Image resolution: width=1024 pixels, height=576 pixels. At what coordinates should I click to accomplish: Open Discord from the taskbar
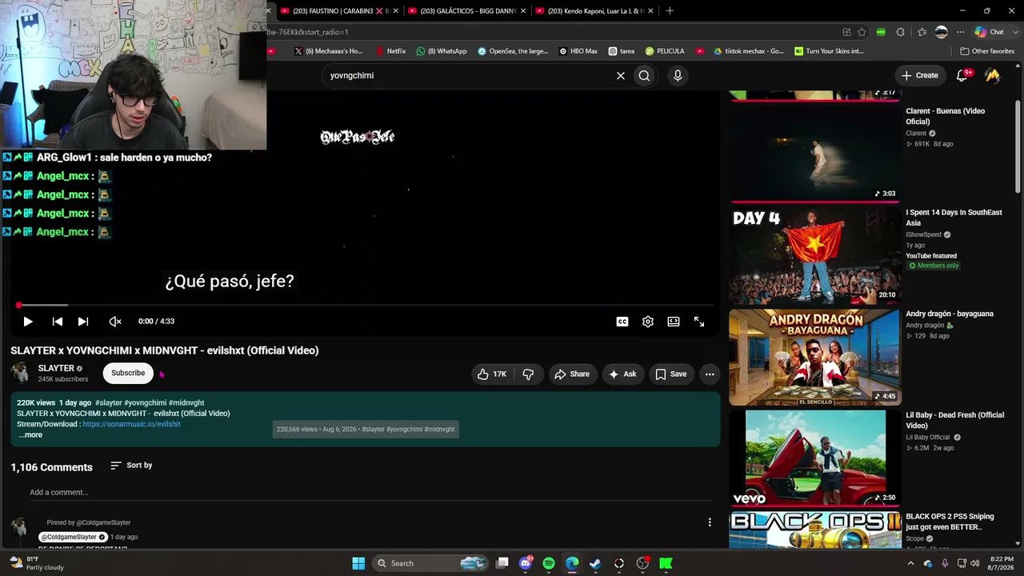tap(526, 563)
